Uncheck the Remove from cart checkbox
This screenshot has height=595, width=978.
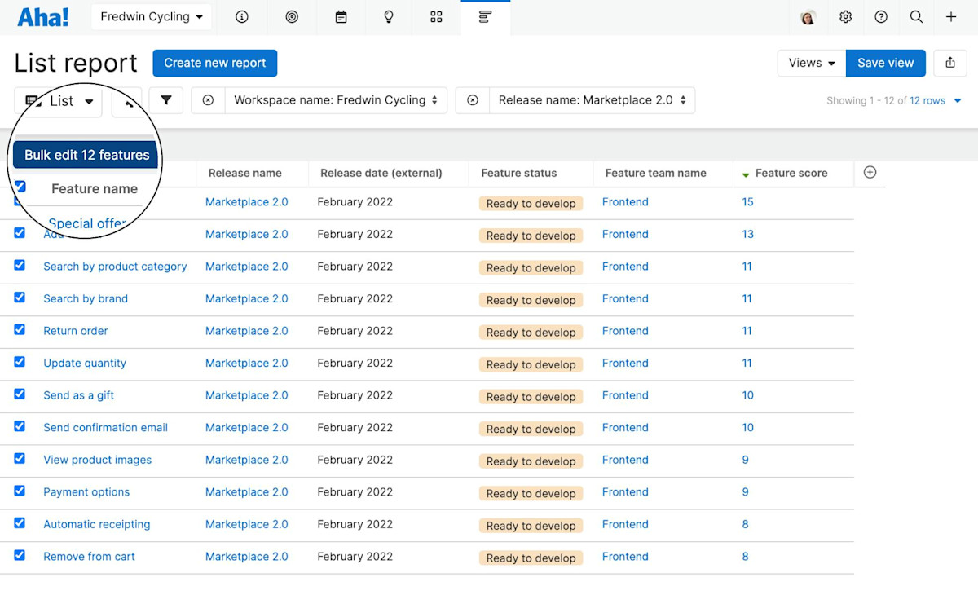tap(20, 555)
